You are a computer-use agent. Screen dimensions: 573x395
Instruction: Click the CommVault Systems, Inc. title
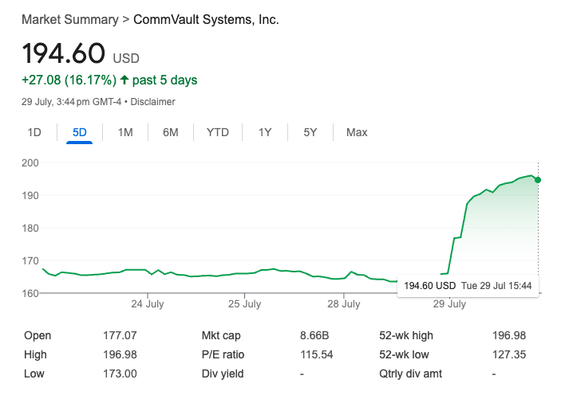pos(206,20)
